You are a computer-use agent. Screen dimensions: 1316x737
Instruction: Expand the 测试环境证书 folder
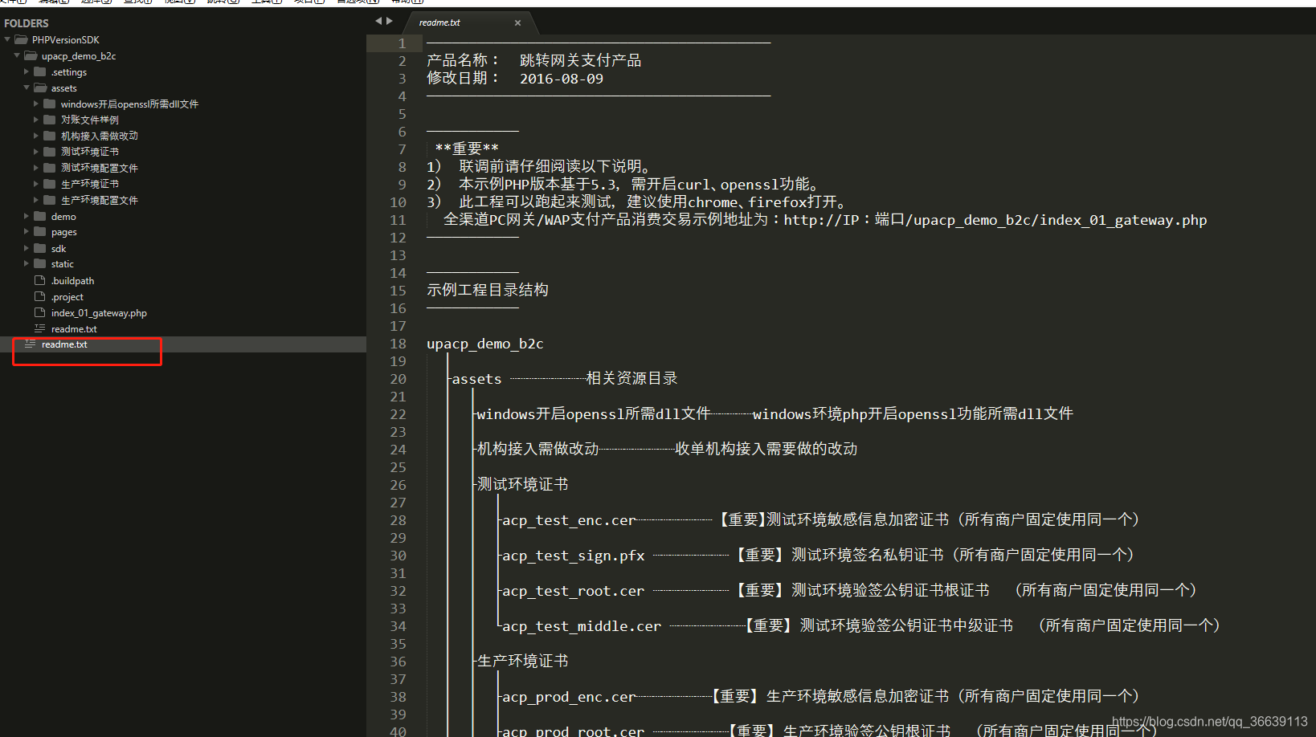(x=36, y=151)
